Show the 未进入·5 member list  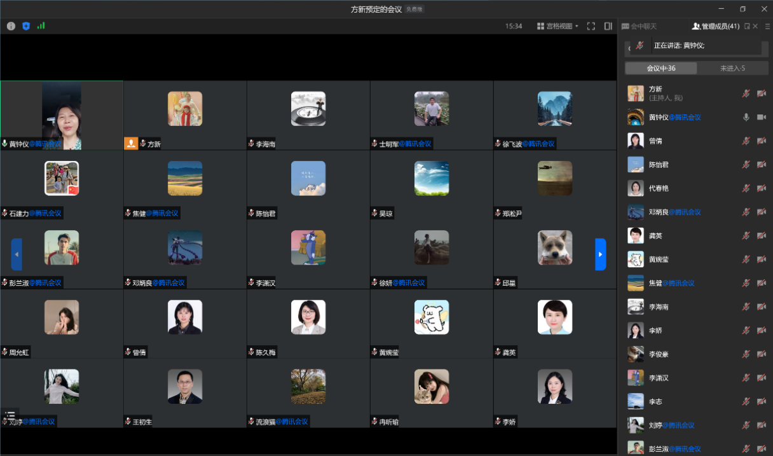[732, 68]
